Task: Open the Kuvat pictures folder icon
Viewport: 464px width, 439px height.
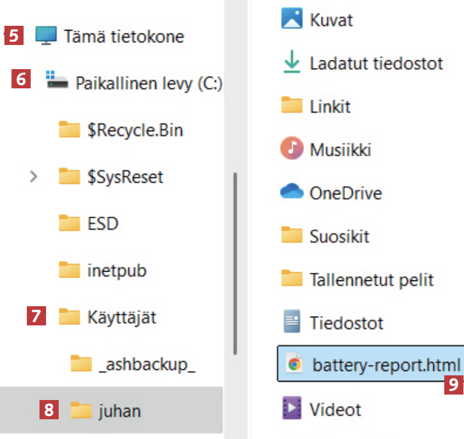Action: pyautogui.click(x=292, y=19)
